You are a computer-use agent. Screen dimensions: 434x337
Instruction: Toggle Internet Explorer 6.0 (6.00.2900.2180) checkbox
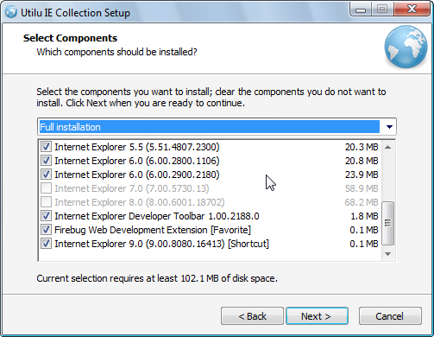[46, 175]
